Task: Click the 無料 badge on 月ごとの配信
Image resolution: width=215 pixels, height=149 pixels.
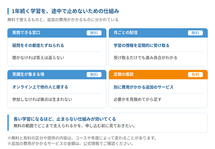Action: 195,33
